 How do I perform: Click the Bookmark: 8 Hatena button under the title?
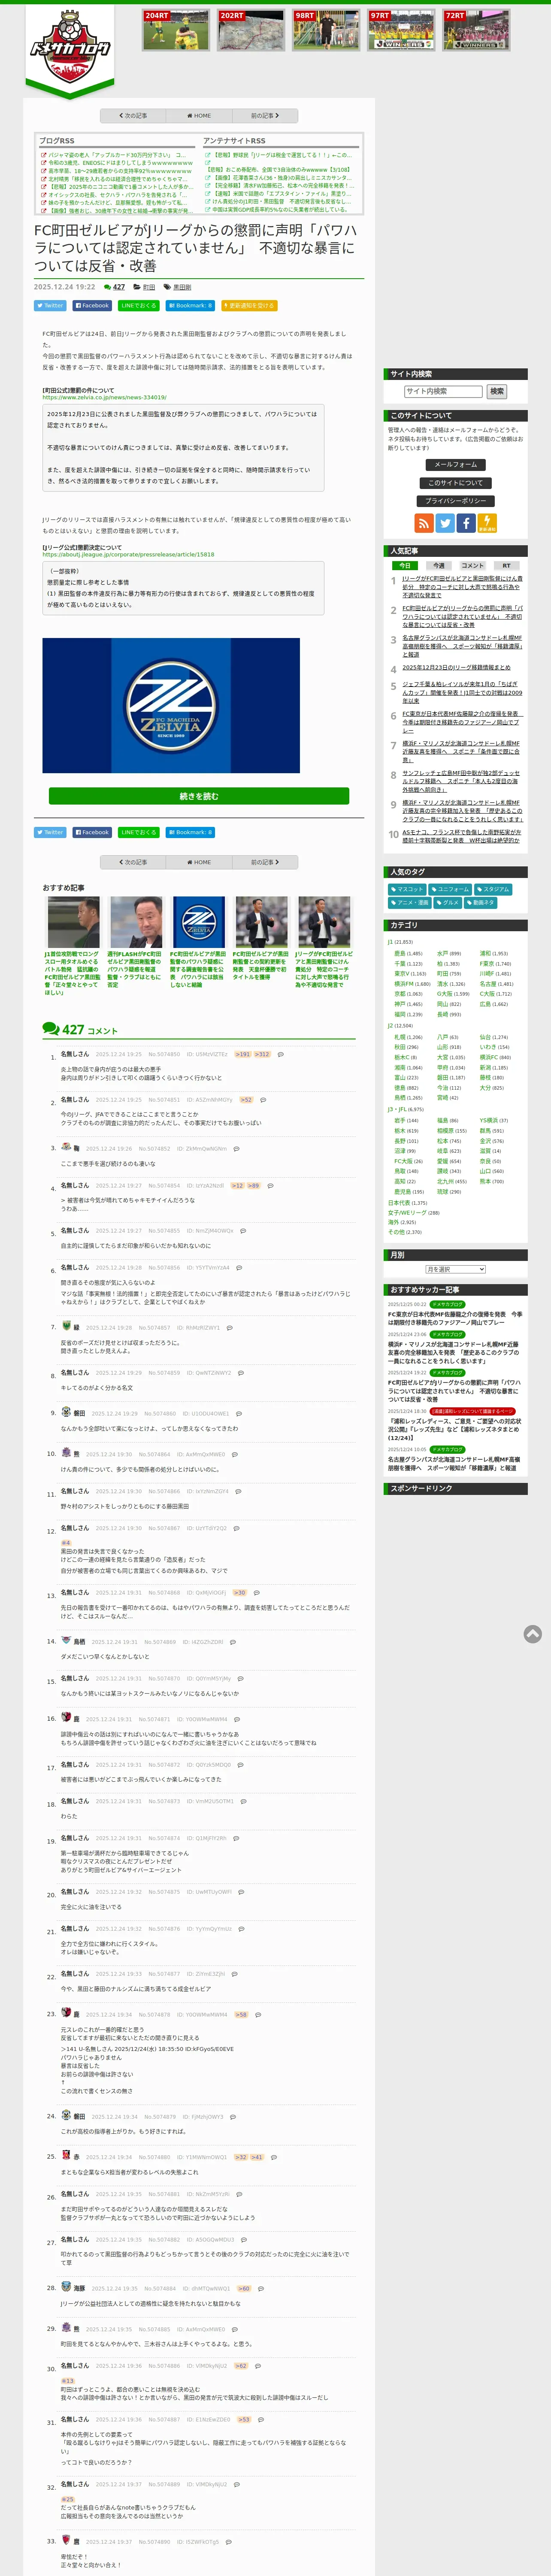tap(190, 306)
